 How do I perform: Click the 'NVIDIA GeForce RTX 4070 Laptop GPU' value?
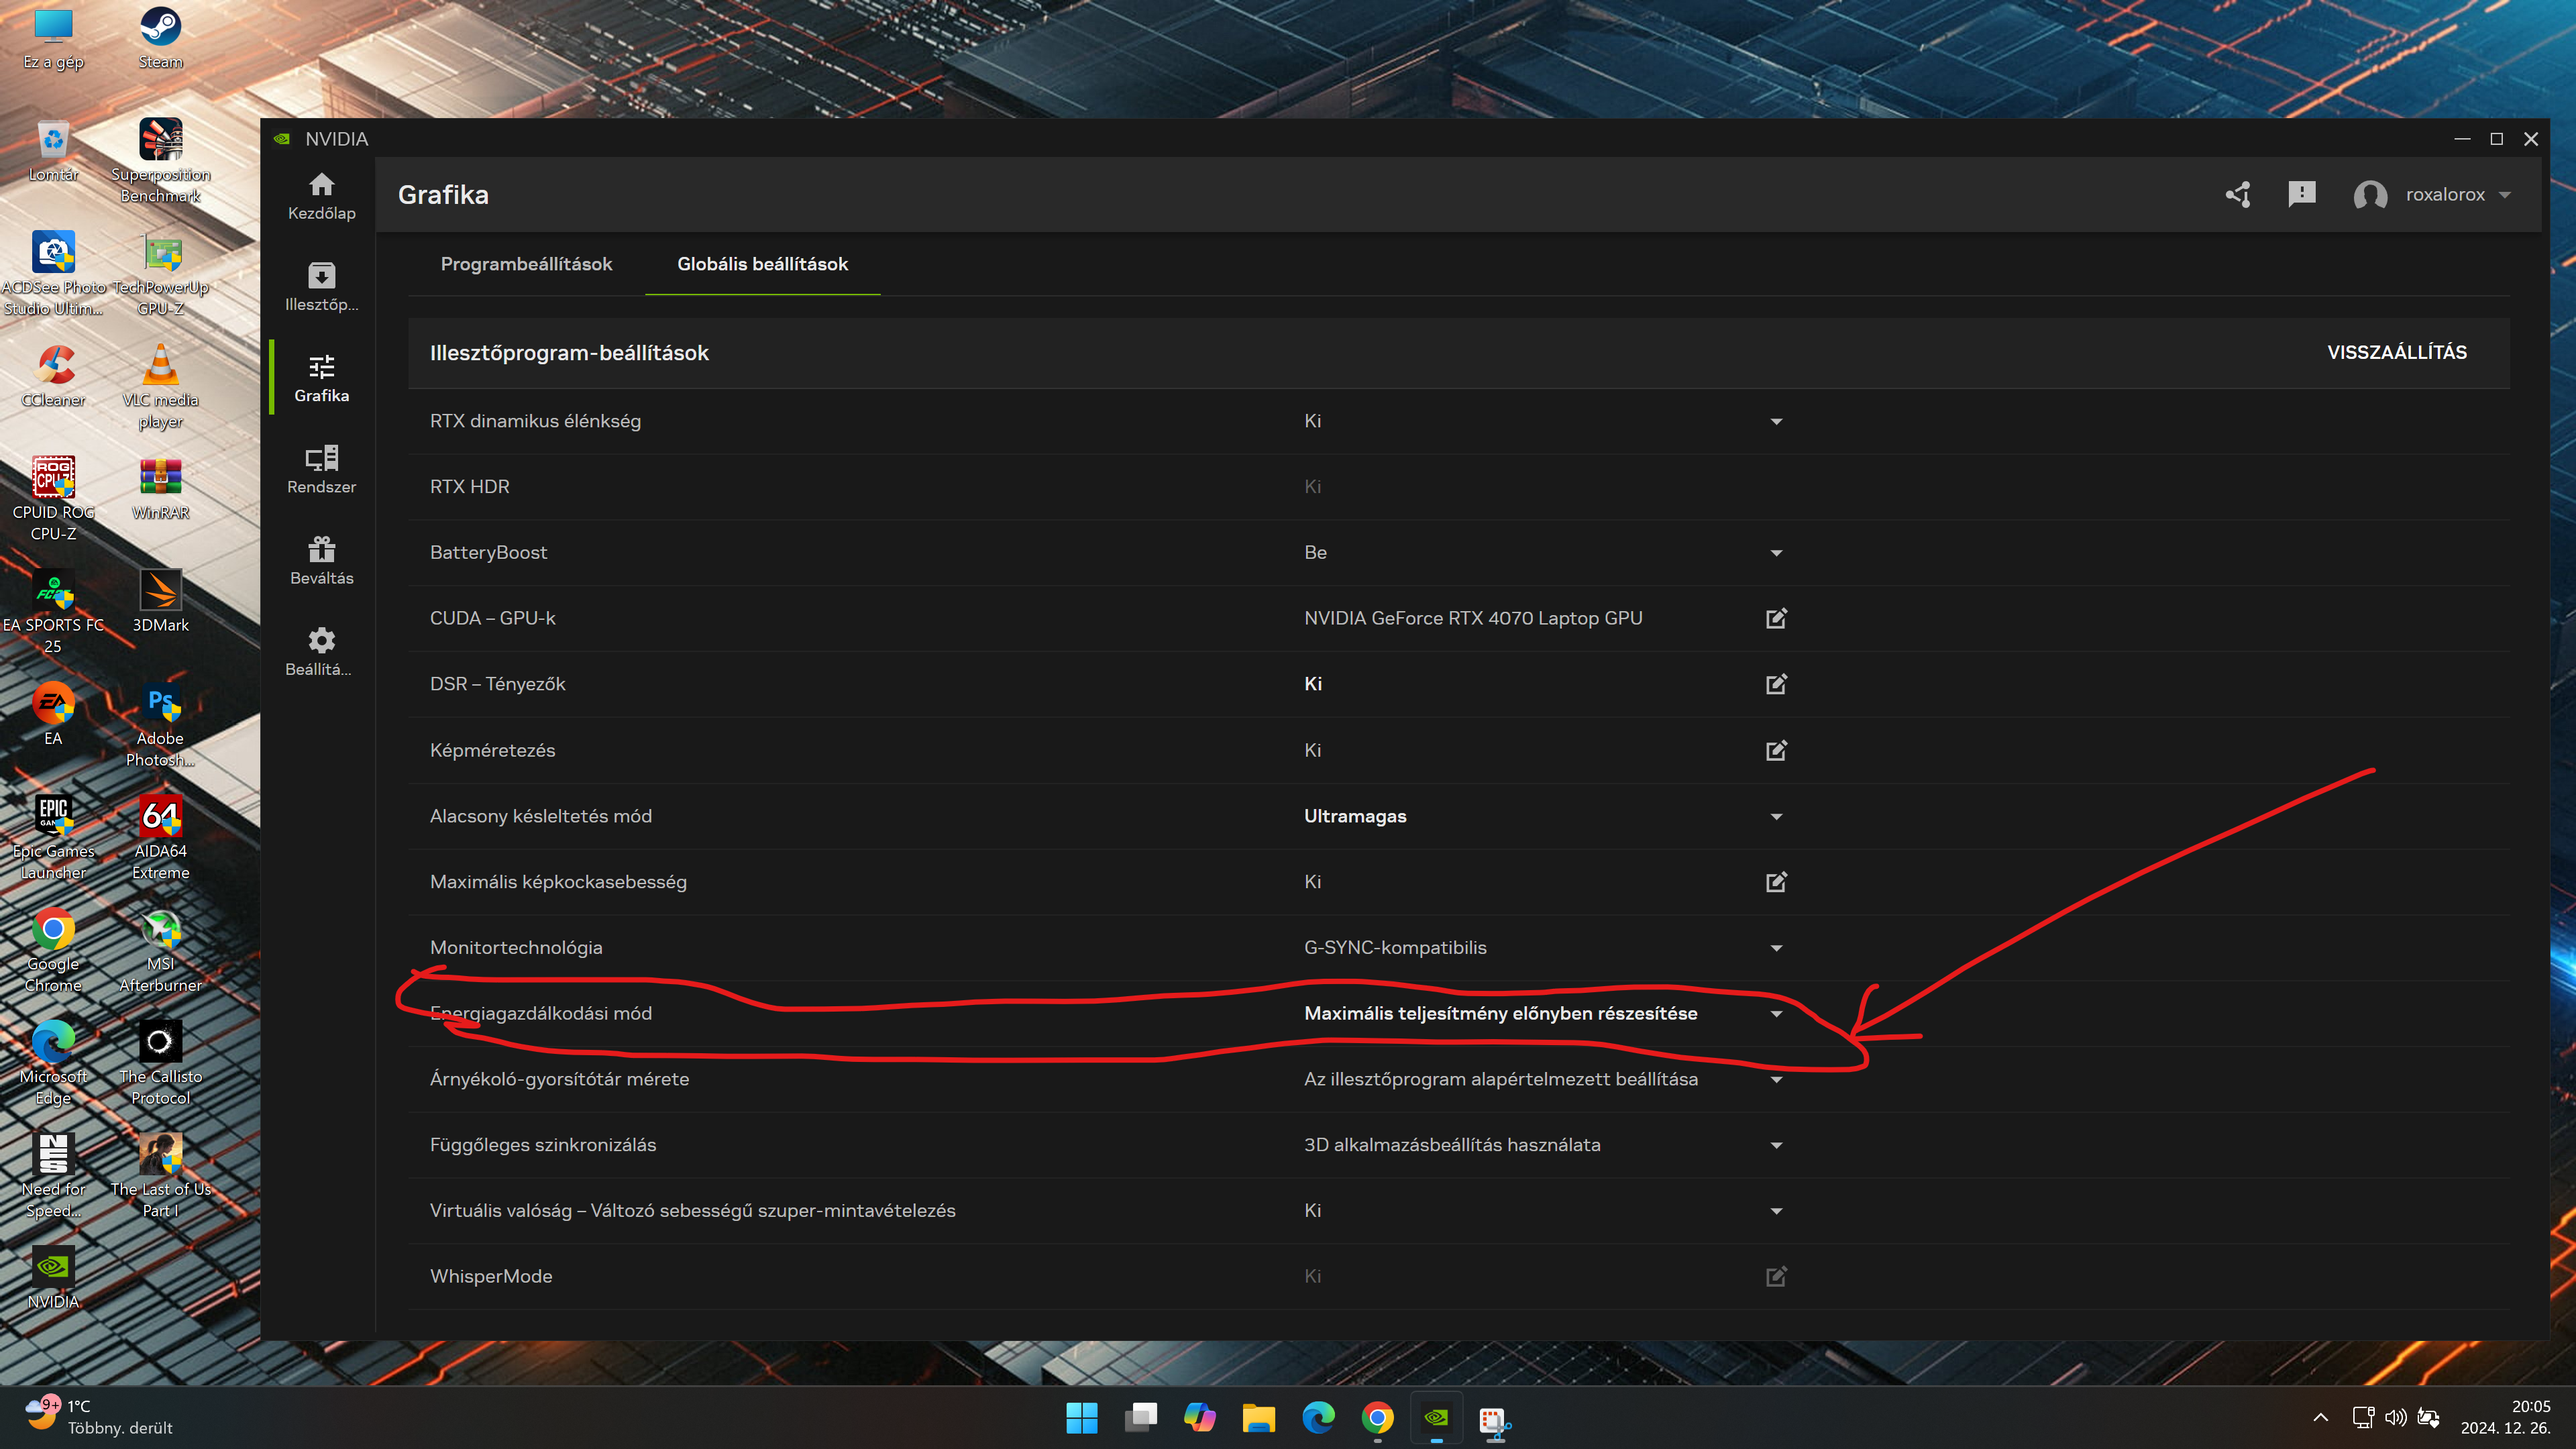pyautogui.click(x=1472, y=618)
